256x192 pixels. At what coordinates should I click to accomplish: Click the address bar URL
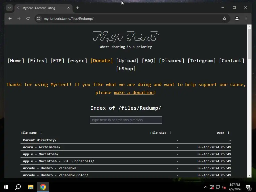coord(68,18)
